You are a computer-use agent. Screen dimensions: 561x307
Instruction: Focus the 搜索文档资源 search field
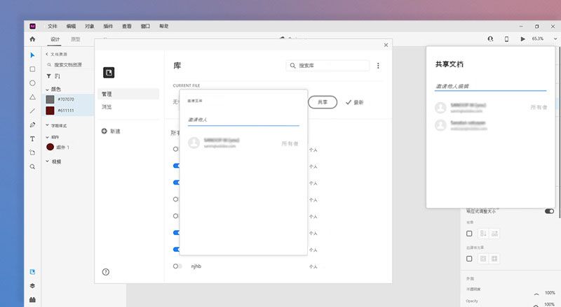click(68, 65)
